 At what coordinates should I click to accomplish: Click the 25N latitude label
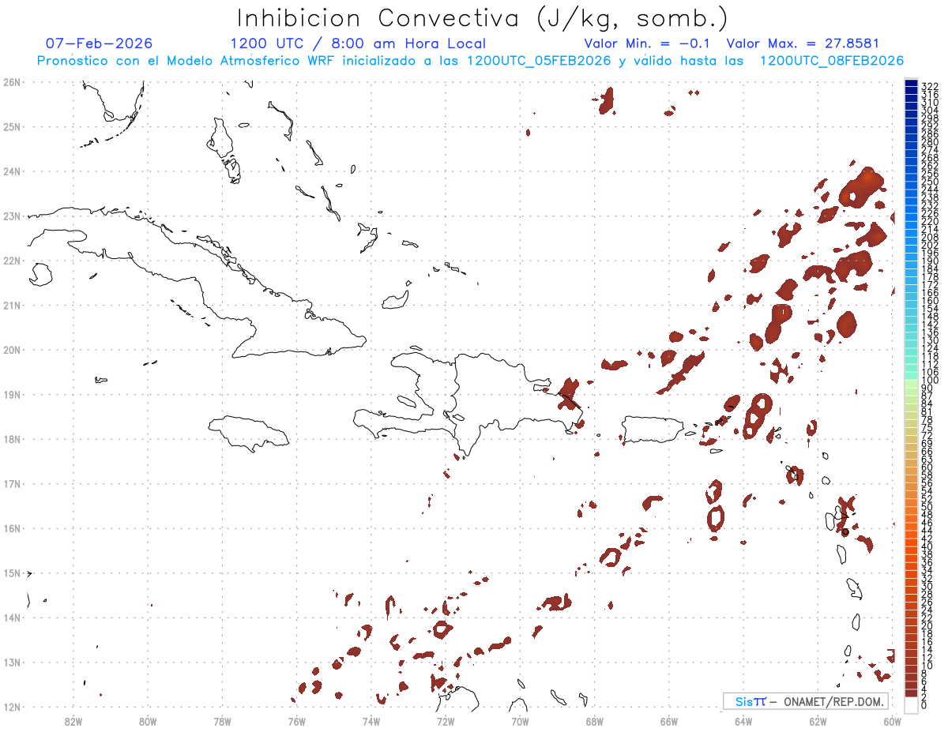pyautogui.click(x=12, y=126)
